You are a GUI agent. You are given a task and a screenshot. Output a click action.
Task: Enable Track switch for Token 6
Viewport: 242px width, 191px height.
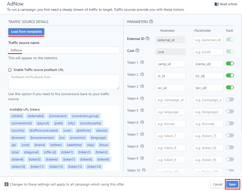pyautogui.click(x=230, y=124)
